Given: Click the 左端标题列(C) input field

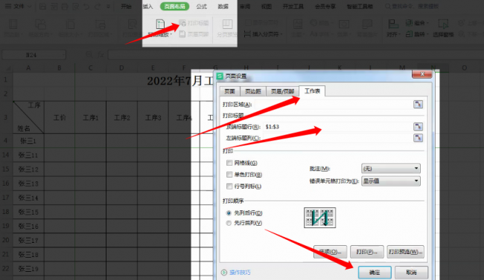Looking at the screenshot, I should [338, 137].
